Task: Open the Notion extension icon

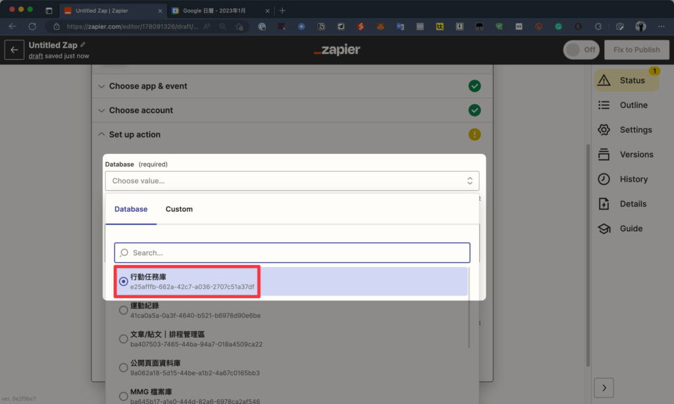Action: tap(321, 26)
